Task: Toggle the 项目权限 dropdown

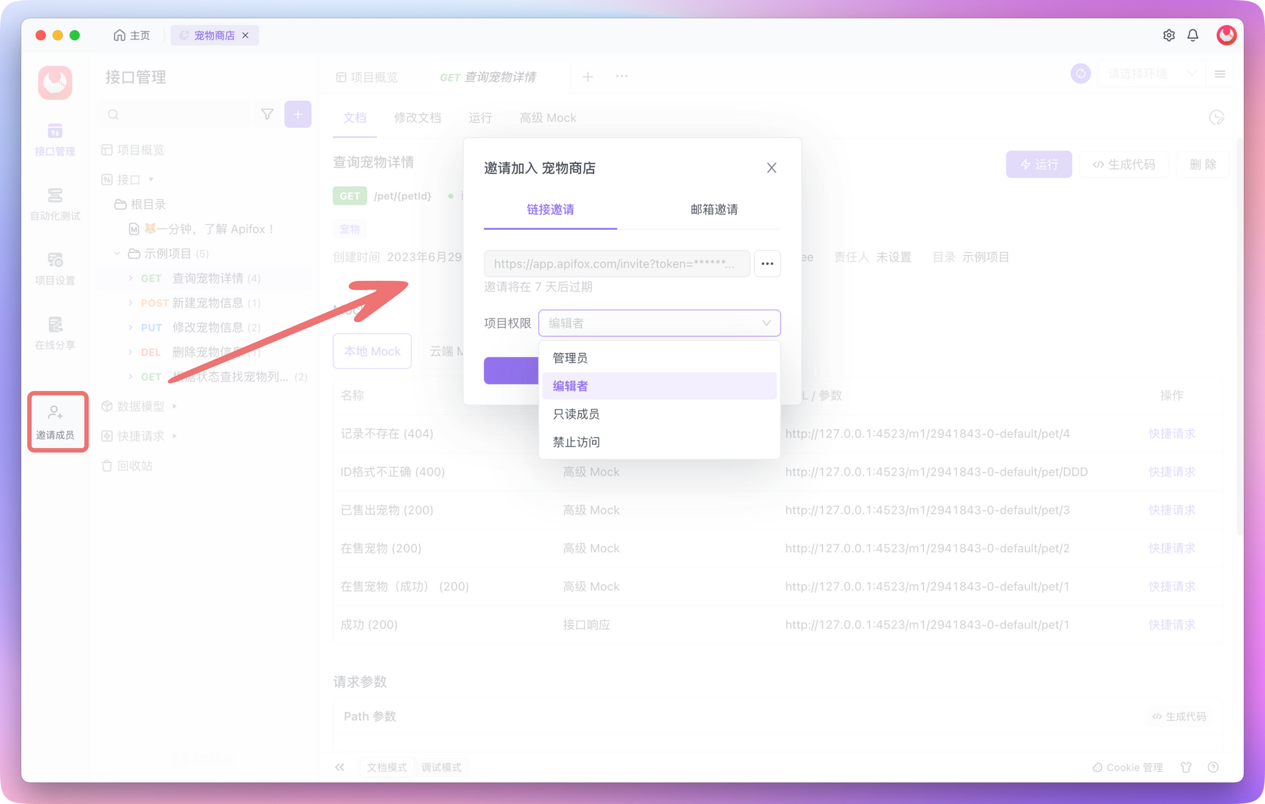Action: point(659,323)
